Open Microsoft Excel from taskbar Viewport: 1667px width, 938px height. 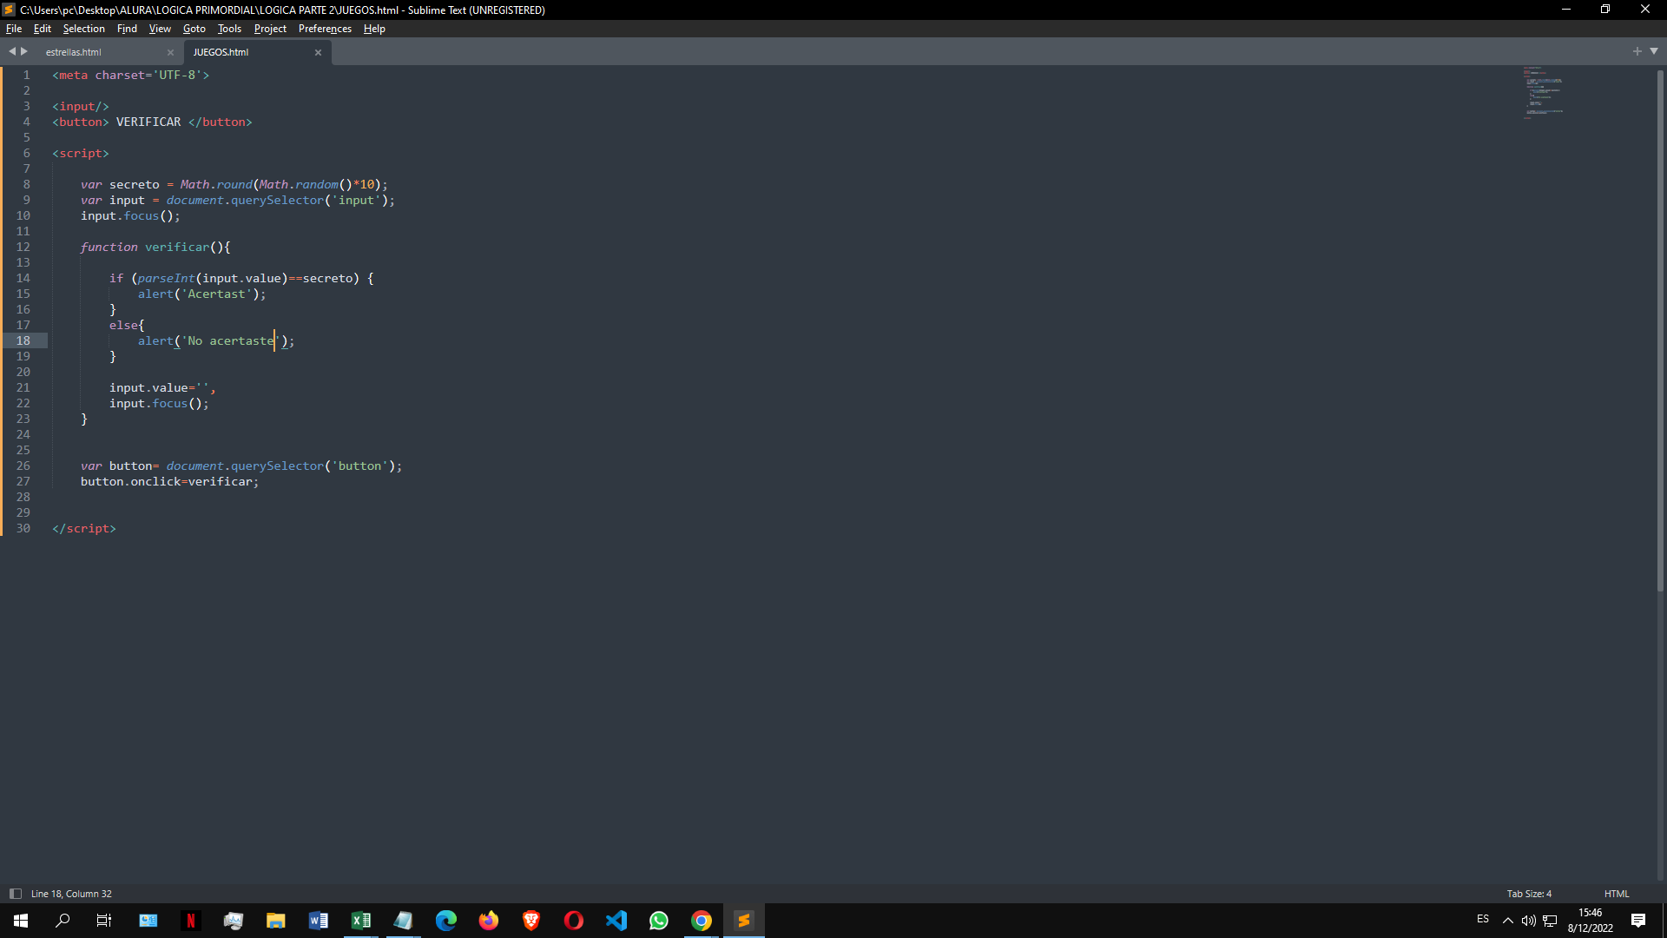(360, 921)
